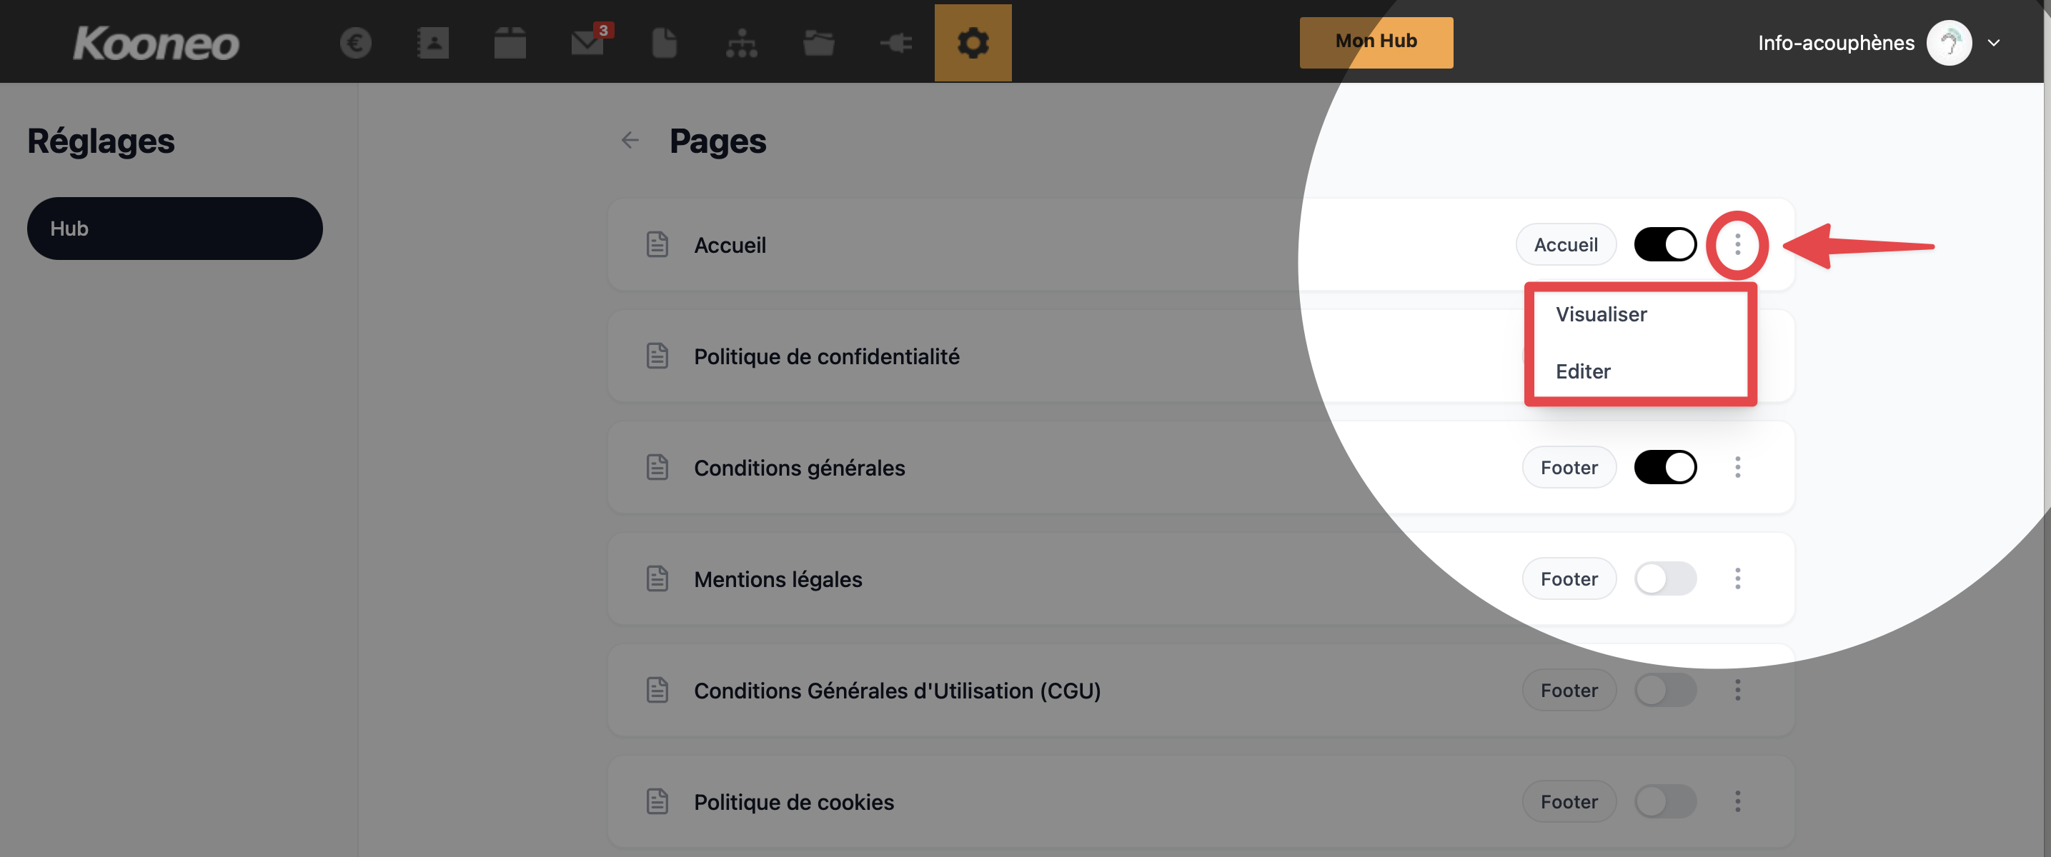This screenshot has height=857, width=2051.
Task: Click the folders icon in top navbar
Action: [818, 42]
